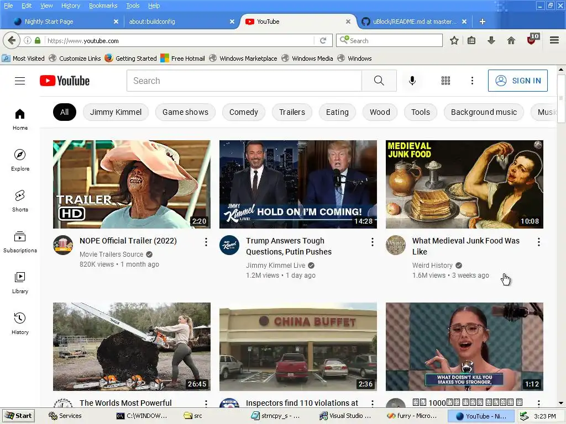Image resolution: width=566 pixels, height=424 pixels.
Task: Open the Firefox hamburger menu
Action: (554, 40)
